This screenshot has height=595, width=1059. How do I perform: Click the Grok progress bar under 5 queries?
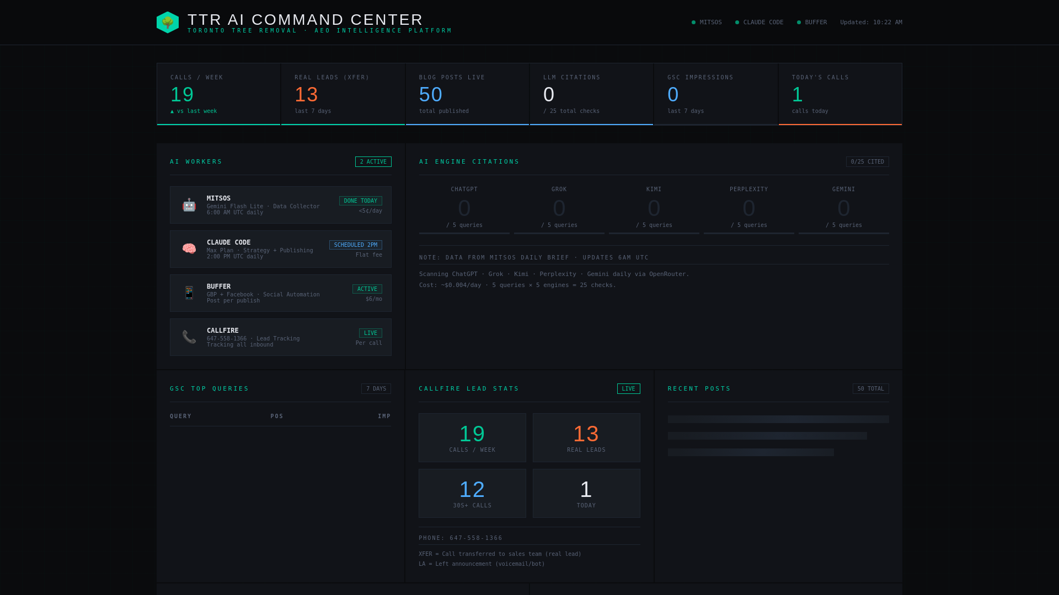(x=559, y=234)
